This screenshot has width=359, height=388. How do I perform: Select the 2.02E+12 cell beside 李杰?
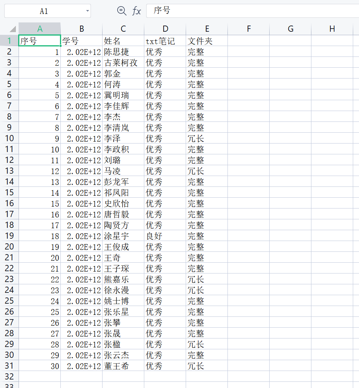[81, 117]
